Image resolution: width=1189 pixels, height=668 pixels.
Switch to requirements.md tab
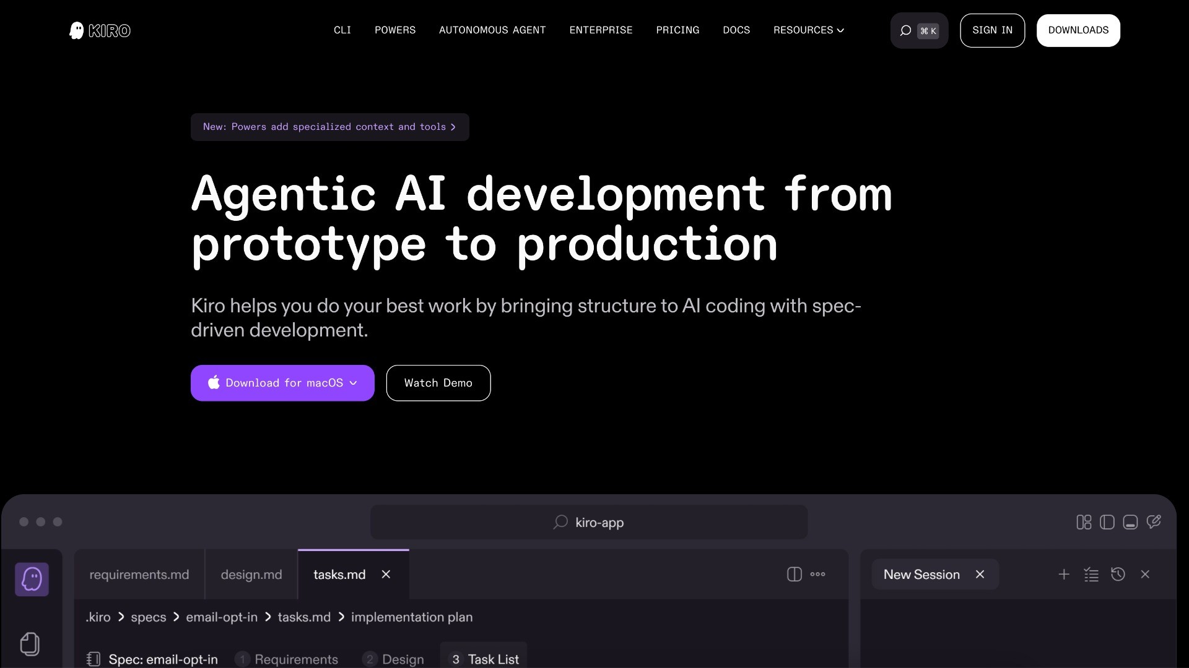[139, 574]
